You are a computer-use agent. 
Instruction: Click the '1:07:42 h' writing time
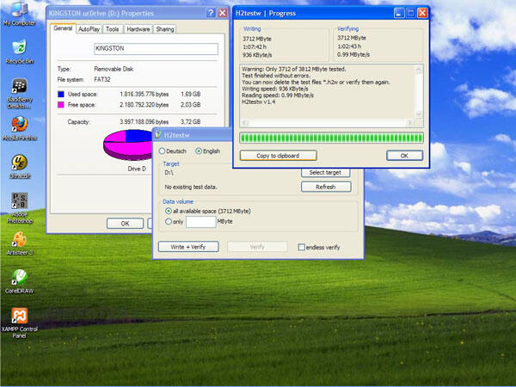pyautogui.click(x=255, y=46)
